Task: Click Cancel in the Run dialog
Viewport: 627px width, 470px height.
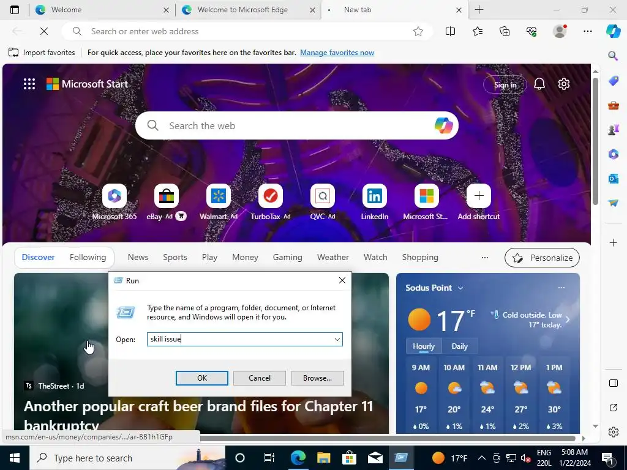Action: coord(260,378)
